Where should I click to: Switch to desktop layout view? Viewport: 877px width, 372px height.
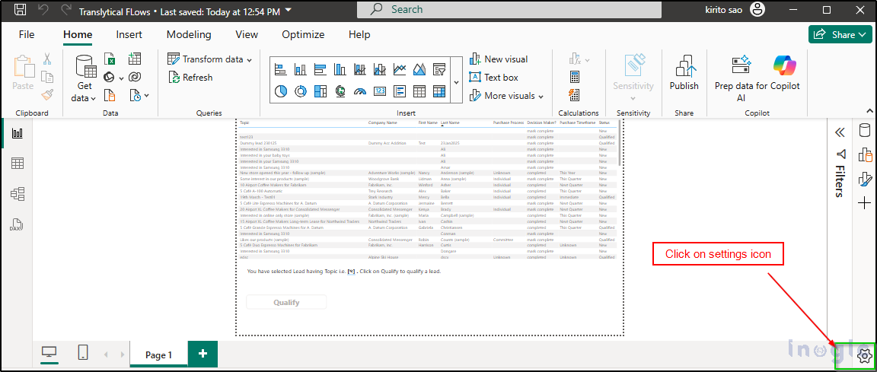[49, 353]
